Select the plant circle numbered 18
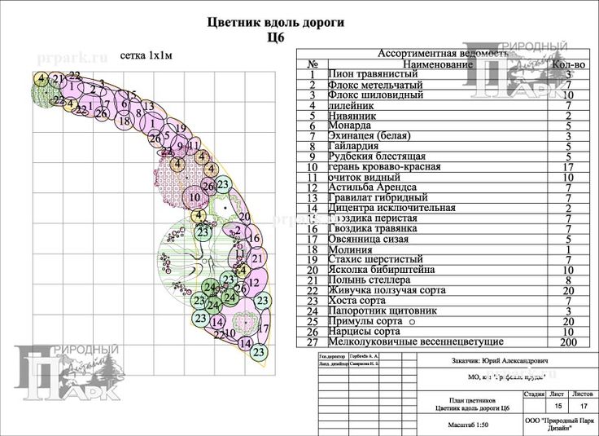599x436 pixels. 124,121
